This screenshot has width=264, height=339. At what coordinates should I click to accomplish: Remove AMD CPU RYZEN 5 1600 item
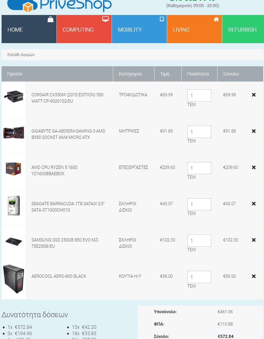(254, 167)
